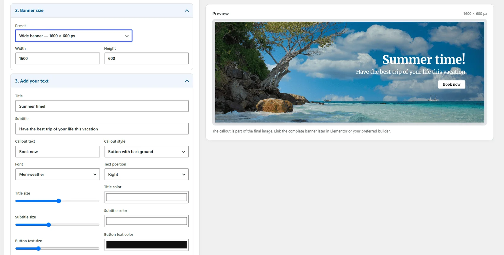Click the Height input field
This screenshot has height=255, width=504.
146,58
